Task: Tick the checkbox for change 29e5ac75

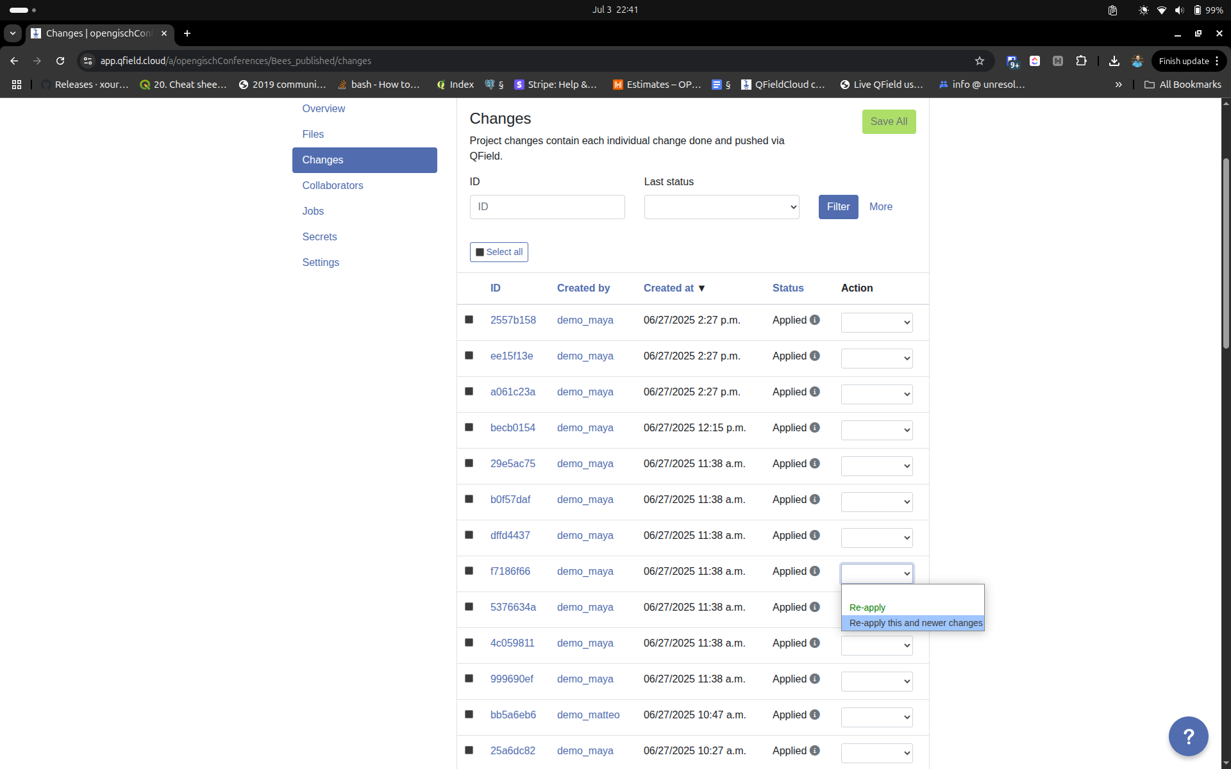Action: pos(469,463)
